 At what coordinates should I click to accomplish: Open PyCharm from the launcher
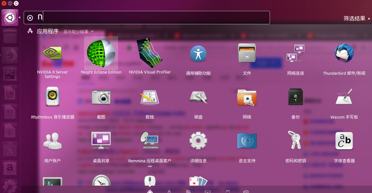click(10, 74)
